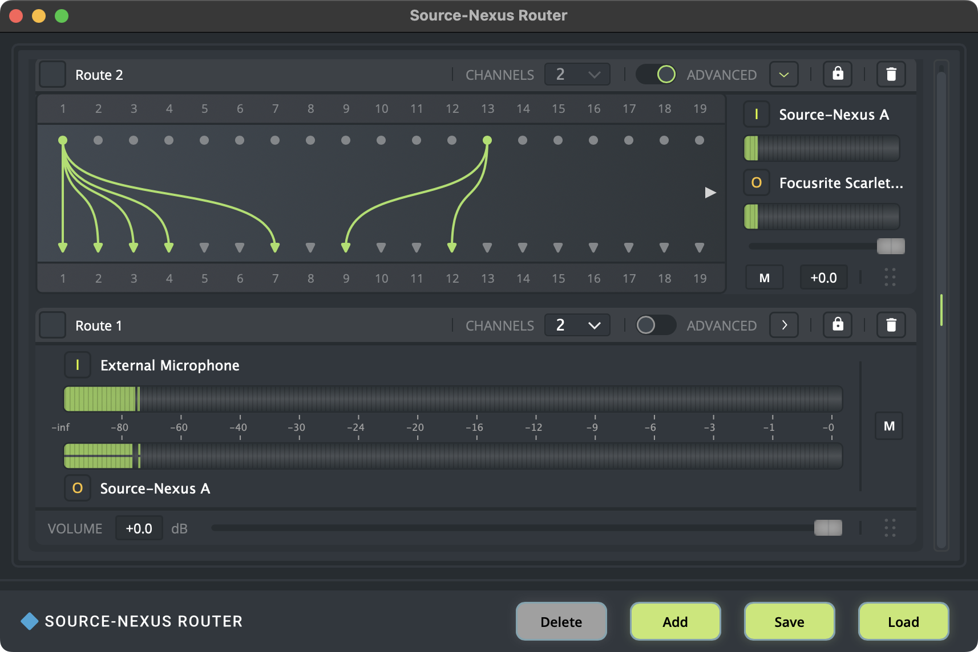Enable the Advanced toggle on Route 1

(x=656, y=325)
